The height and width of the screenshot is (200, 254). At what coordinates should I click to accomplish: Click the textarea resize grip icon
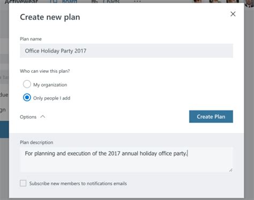(x=231, y=170)
